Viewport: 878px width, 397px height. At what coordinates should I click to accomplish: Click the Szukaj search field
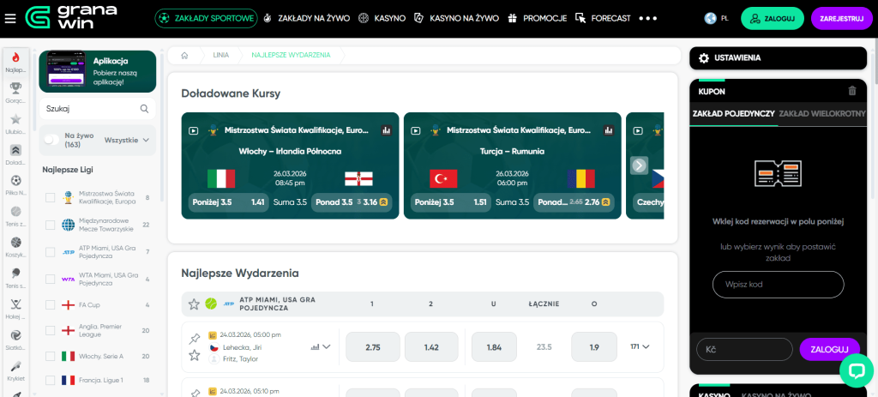[98, 109]
